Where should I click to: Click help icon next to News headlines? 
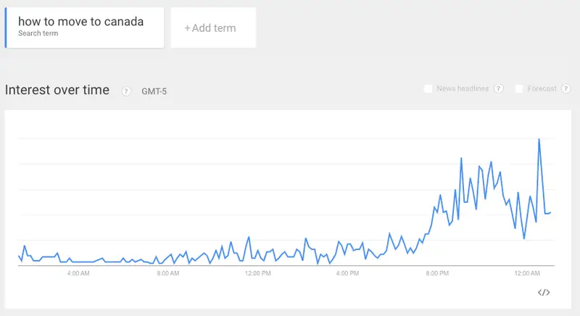499,88
